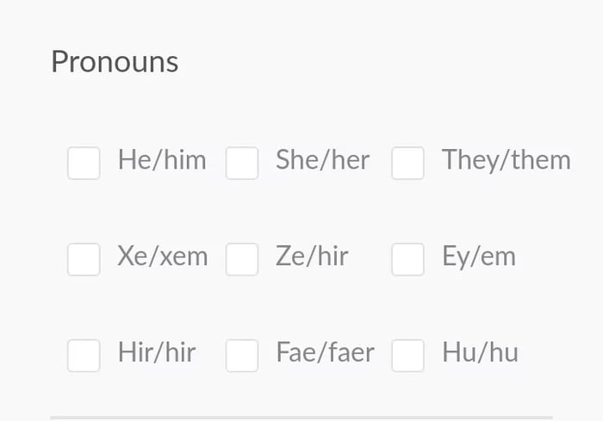The width and height of the screenshot is (603, 421).
Task: Click the She/her label text
Action: point(322,160)
